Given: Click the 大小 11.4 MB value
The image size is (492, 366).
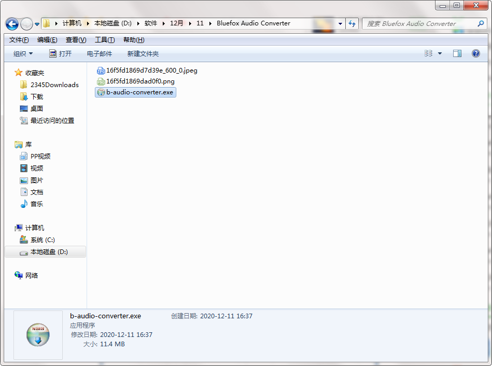Looking at the screenshot, I should pos(113,344).
